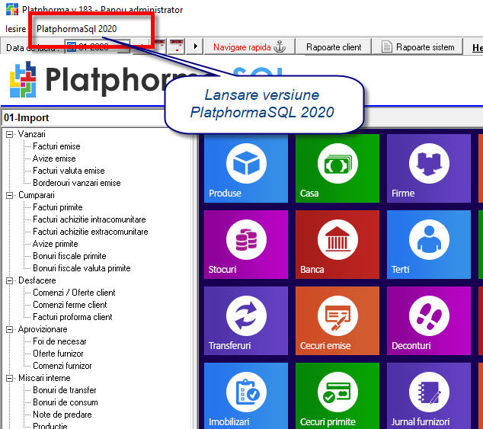Select Bonuri fiscale primite
Screen dimensions: 483x429
[69, 256]
